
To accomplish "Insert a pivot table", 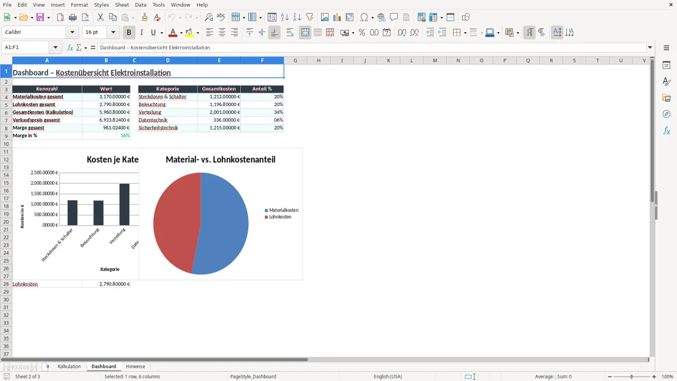I will click(x=350, y=17).
